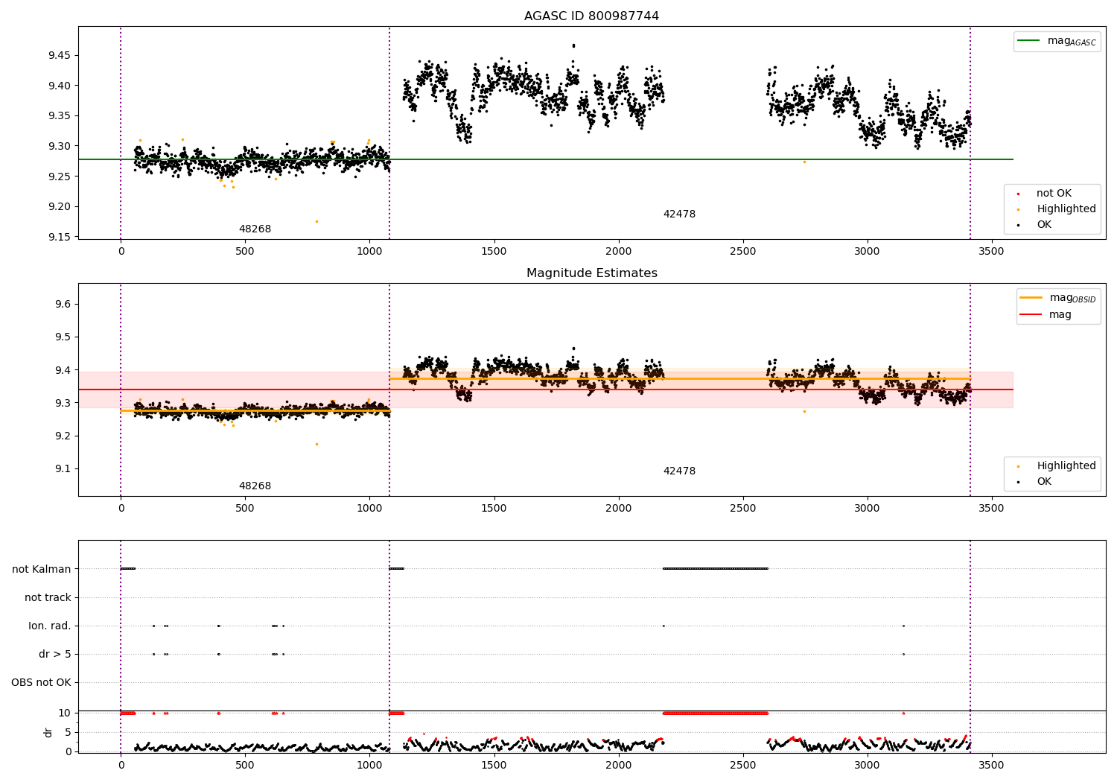1117x782 pixels.
Task: Click the 9.6 tick on the Magnitude Estimates y-axis
Action: (63, 304)
